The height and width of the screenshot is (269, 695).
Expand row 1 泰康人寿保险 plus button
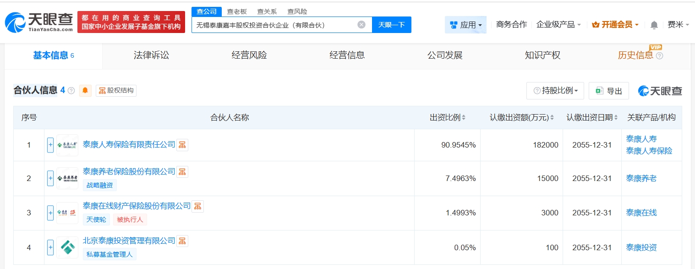point(50,145)
